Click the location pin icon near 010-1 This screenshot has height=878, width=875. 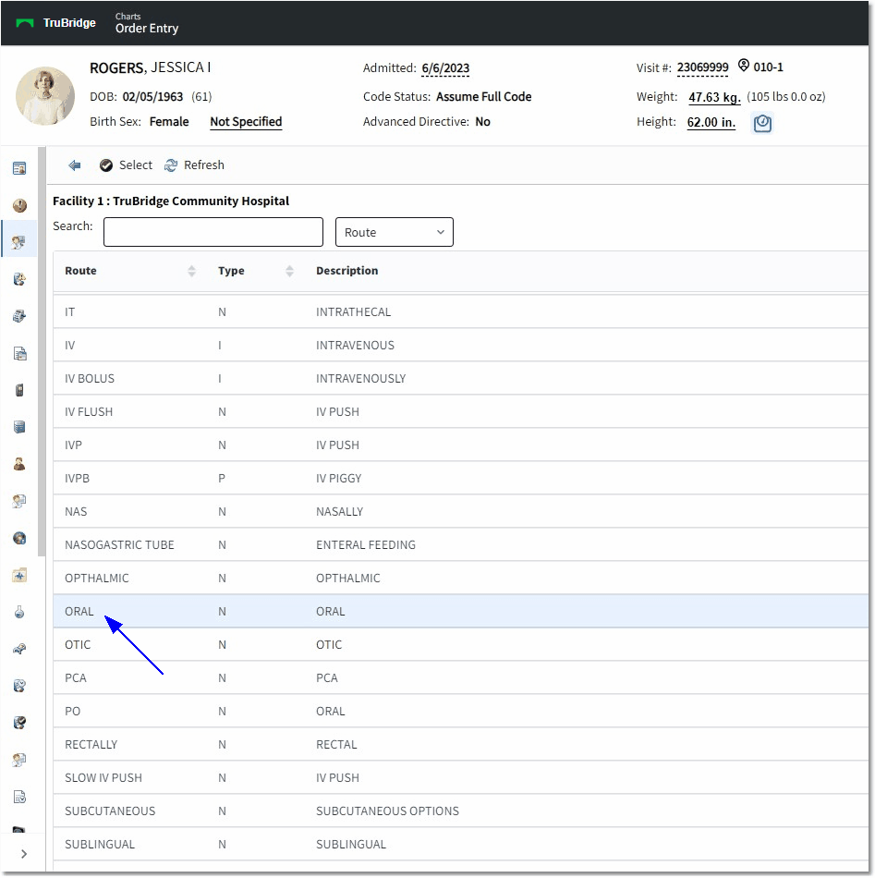(x=743, y=66)
